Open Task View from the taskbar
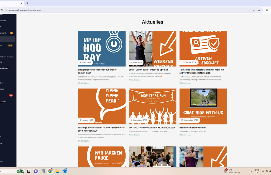 click(x=28, y=171)
